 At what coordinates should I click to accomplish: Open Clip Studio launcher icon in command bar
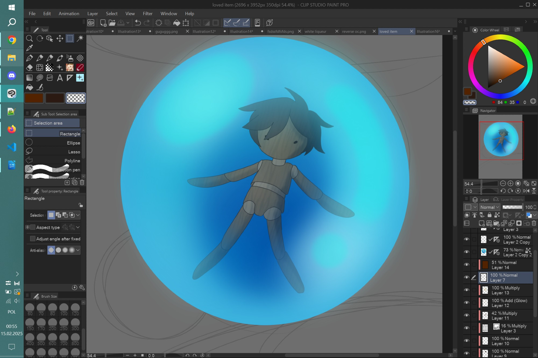click(x=91, y=23)
